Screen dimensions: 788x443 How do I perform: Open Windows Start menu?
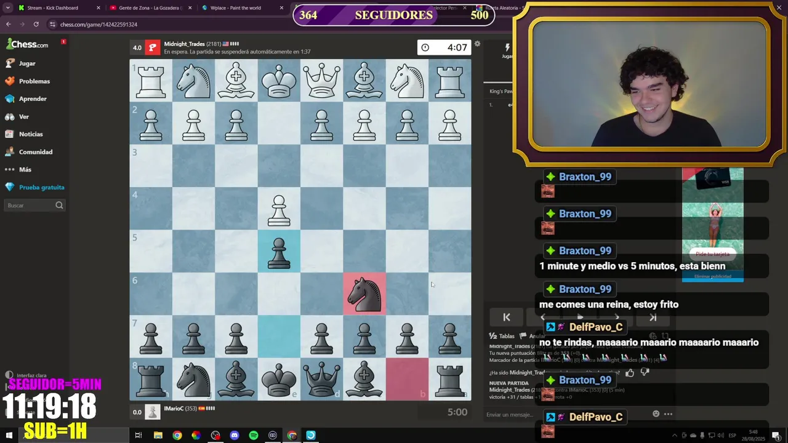(9, 435)
